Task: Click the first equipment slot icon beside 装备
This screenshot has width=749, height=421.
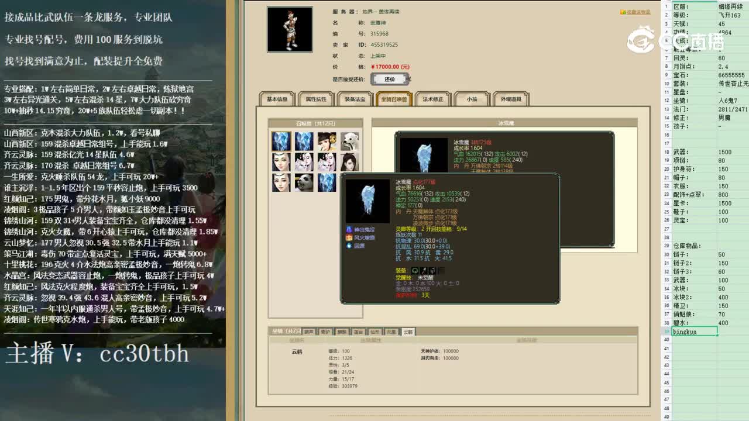Action: tap(415, 270)
